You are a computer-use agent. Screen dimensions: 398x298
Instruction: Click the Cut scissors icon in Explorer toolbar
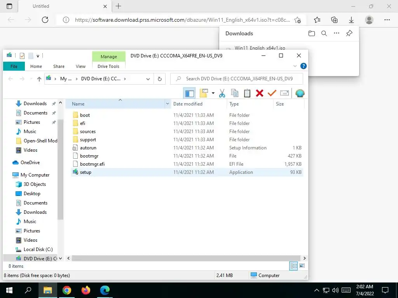click(x=222, y=93)
